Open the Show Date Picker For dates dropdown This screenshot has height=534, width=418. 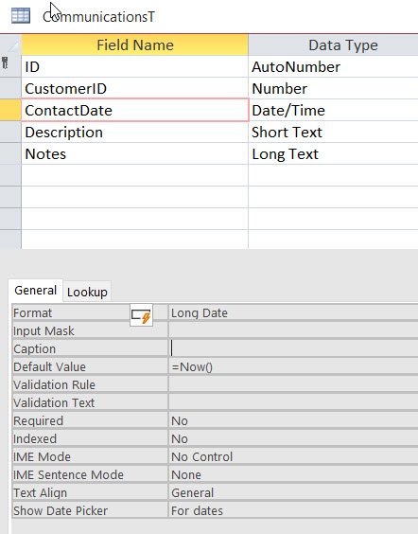click(293, 511)
